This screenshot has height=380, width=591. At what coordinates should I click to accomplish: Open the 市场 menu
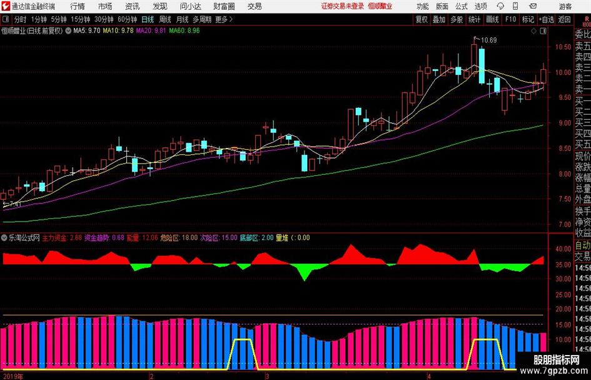coord(105,6)
